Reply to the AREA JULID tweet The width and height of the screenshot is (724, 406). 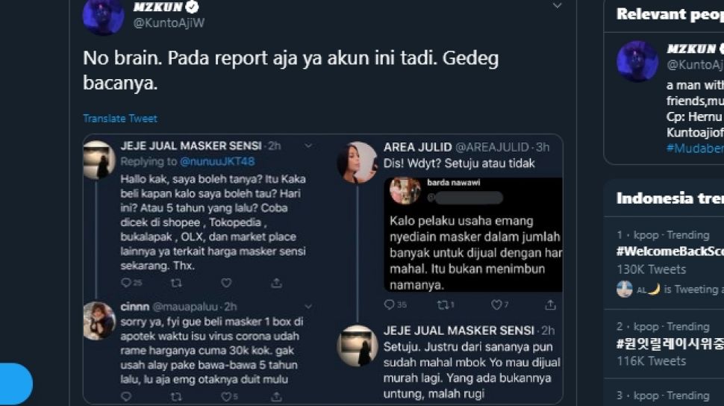point(389,304)
